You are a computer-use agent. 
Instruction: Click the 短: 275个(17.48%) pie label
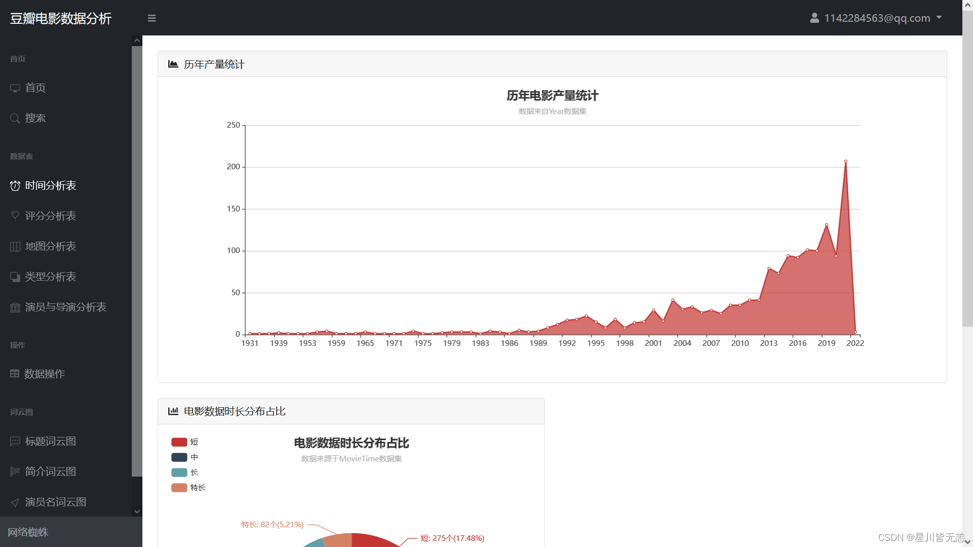click(x=453, y=538)
